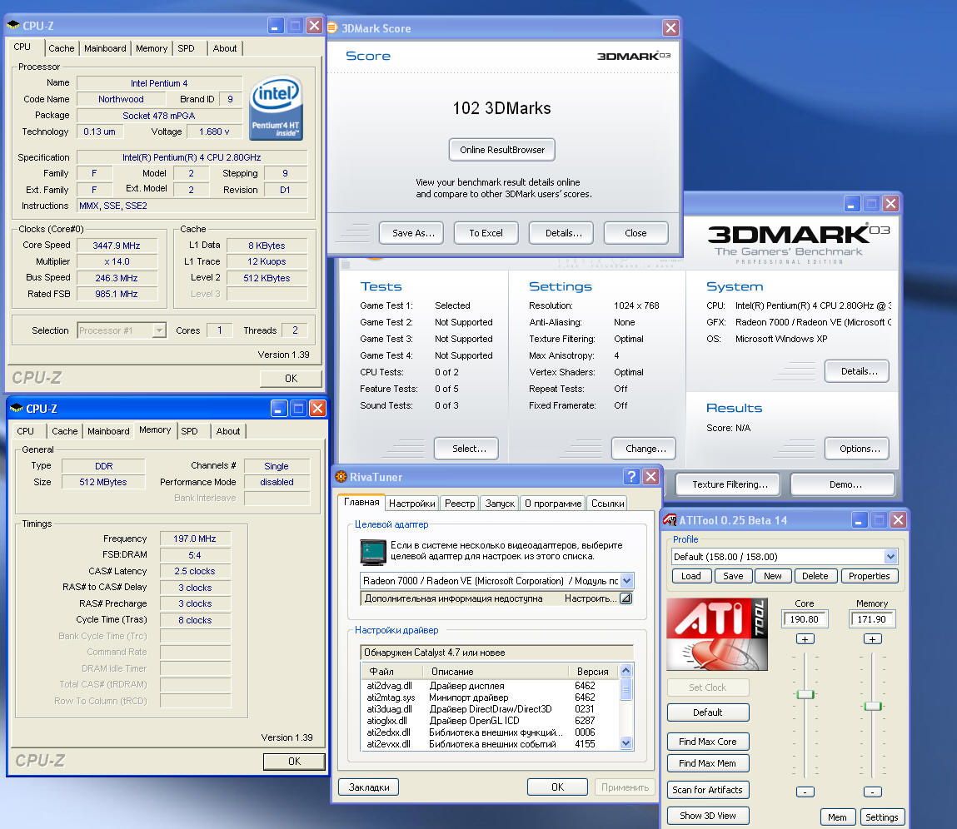Open Ссылки tab in RivaTuner
The image size is (957, 829).
(607, 504)
